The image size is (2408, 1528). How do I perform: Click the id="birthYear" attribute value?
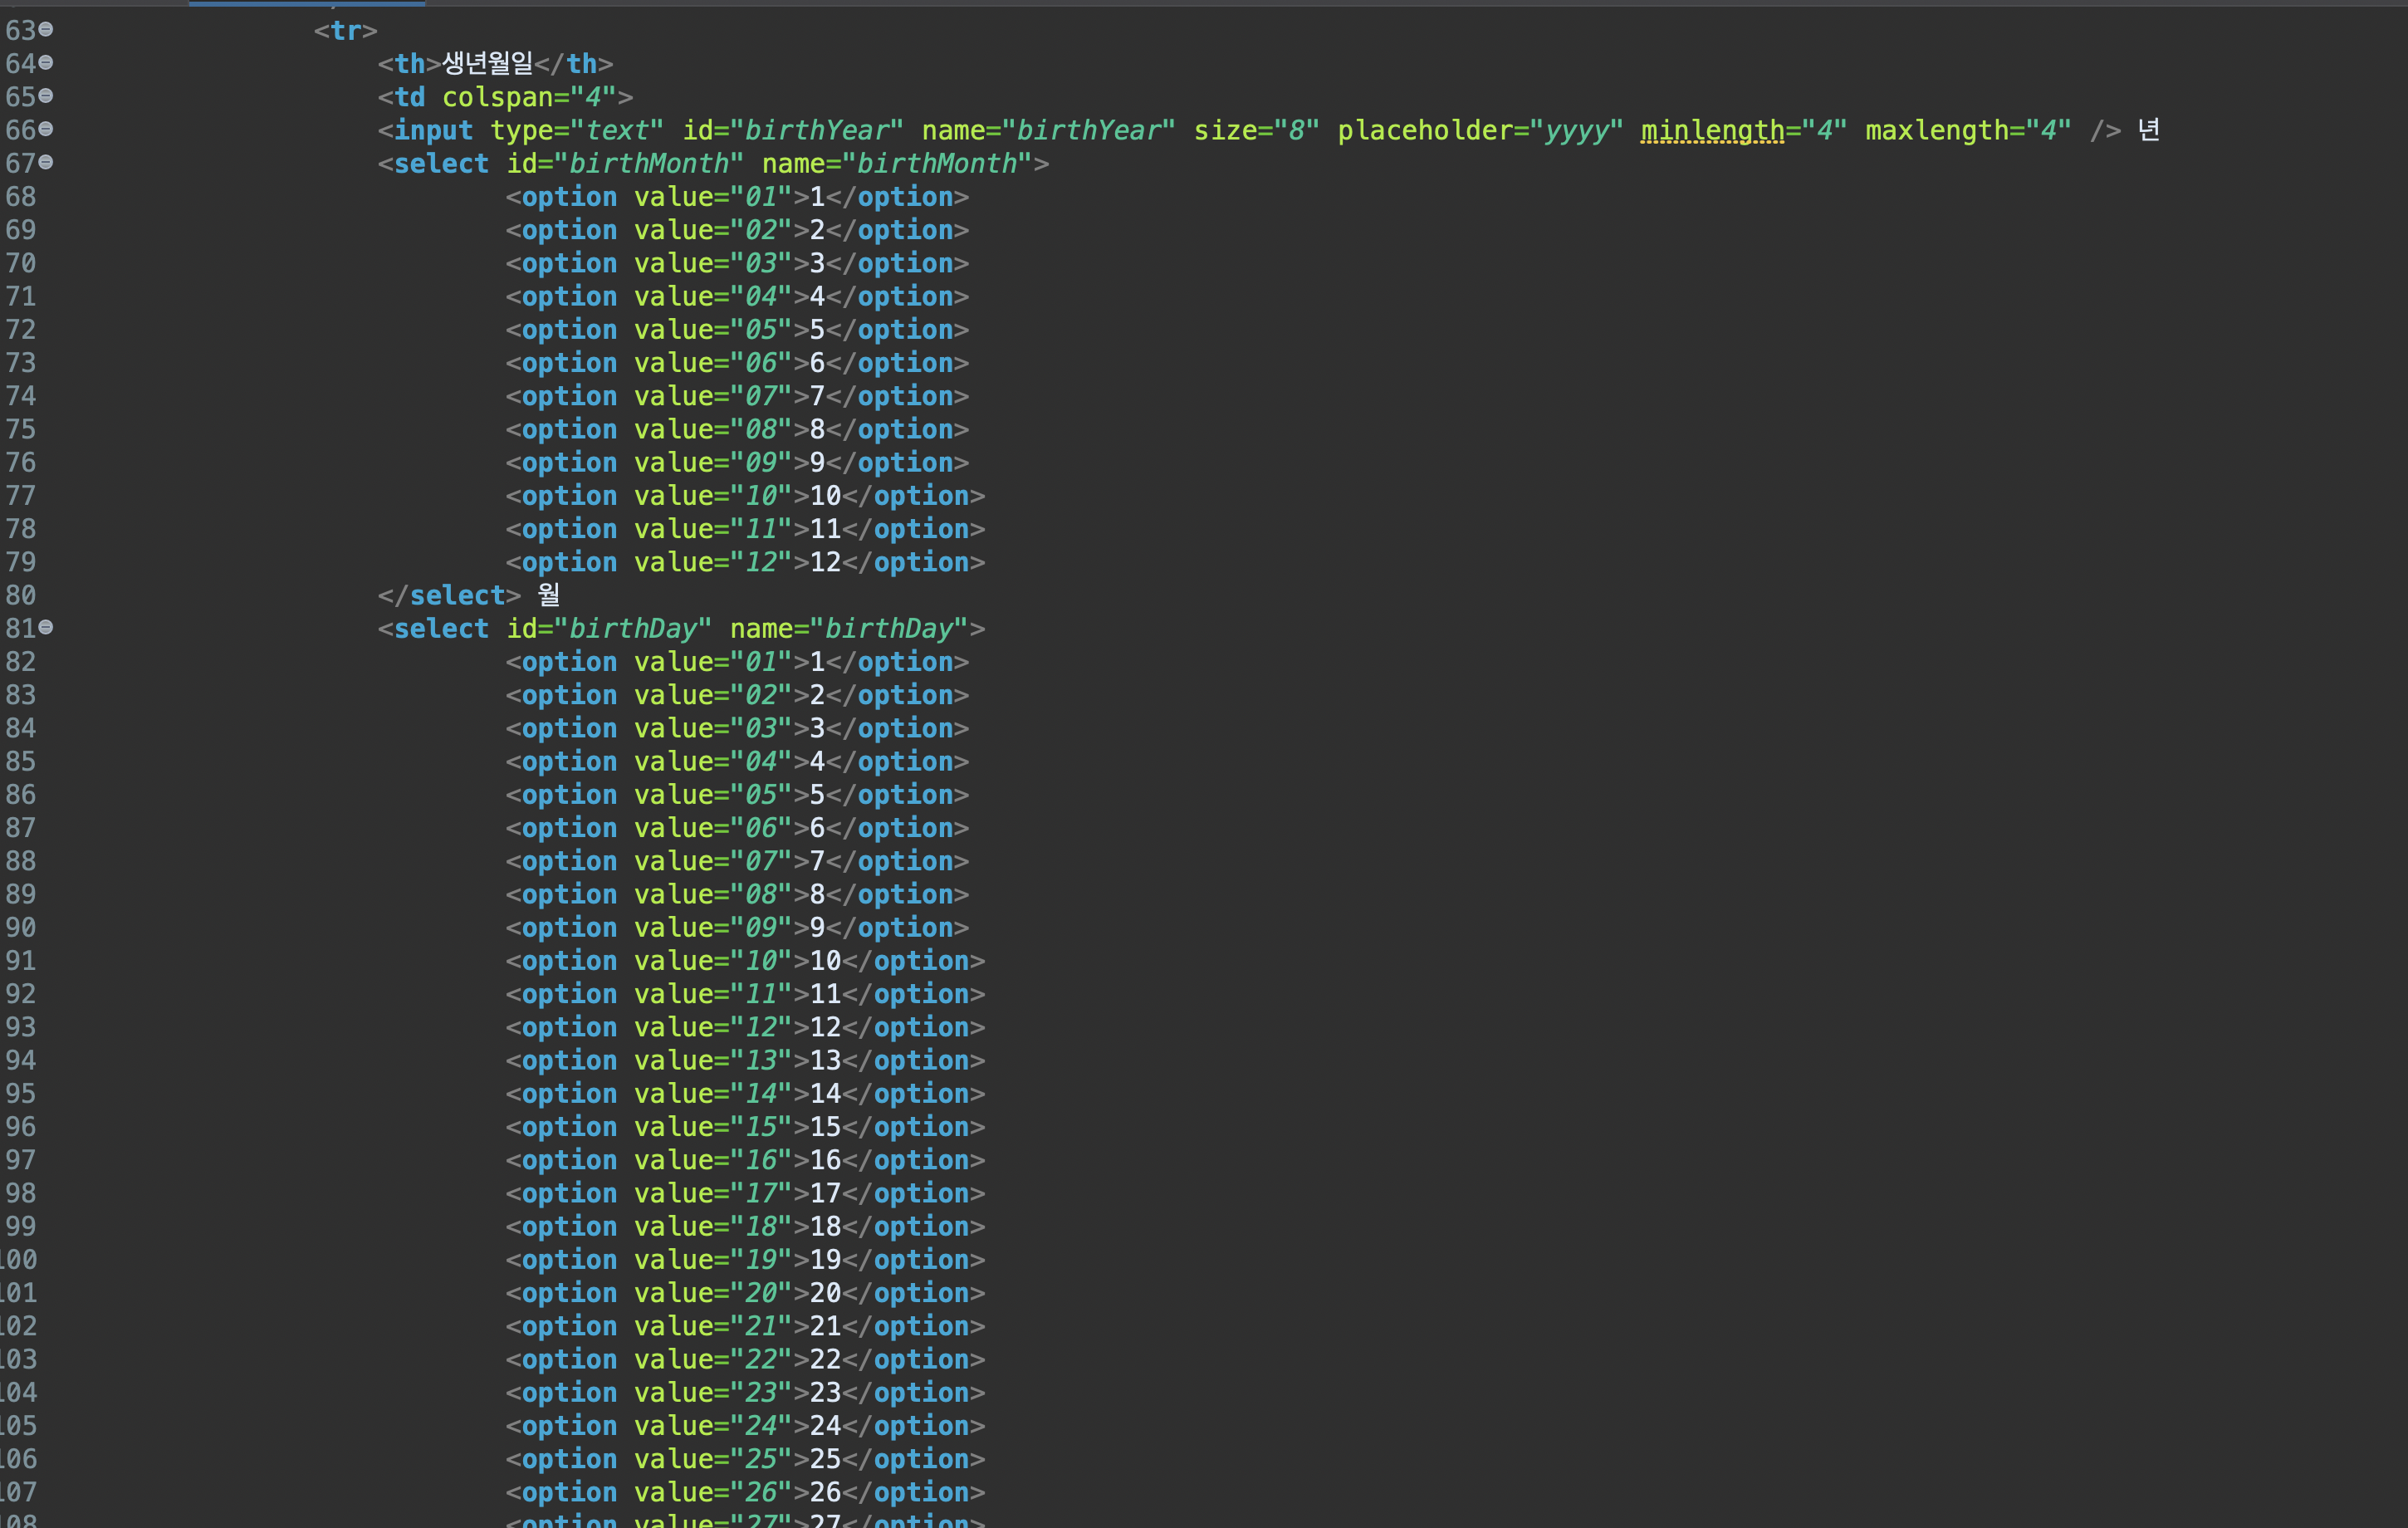click(x=817, y=130)
